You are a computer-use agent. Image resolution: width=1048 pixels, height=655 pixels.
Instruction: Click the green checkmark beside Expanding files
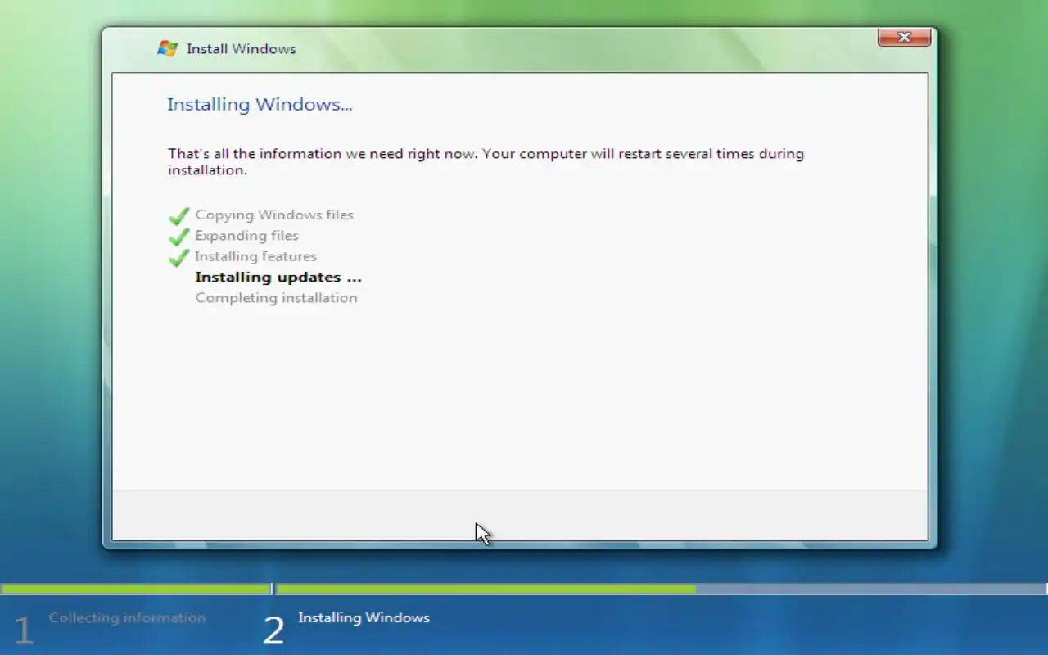click(179, 237)
